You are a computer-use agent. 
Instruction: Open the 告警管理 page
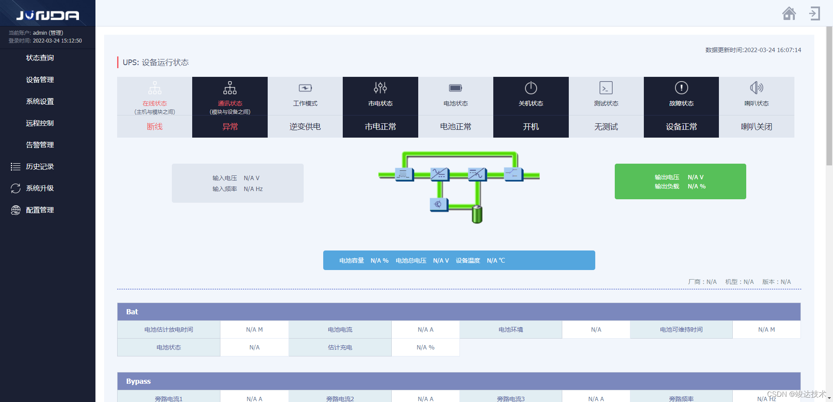(39, 145)
